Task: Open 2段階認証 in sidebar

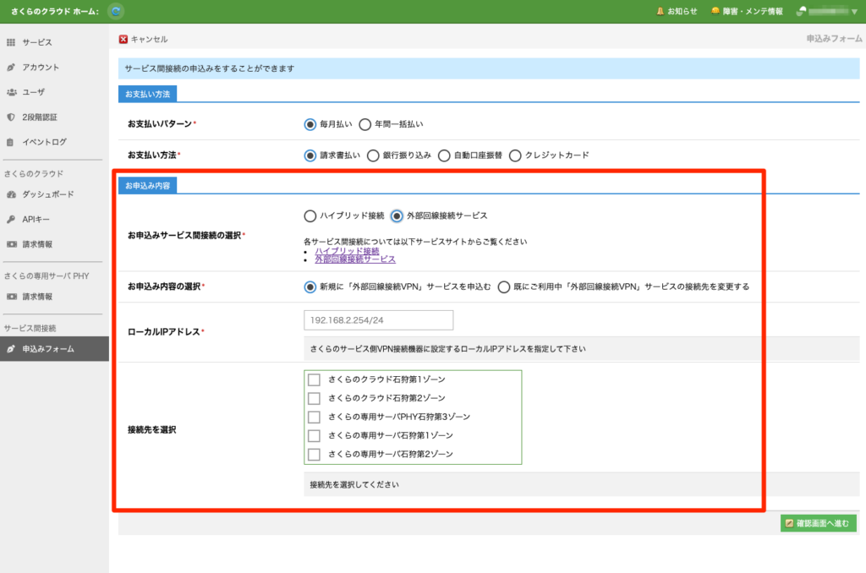Action: pyautogui.click(x=39, y=117)
